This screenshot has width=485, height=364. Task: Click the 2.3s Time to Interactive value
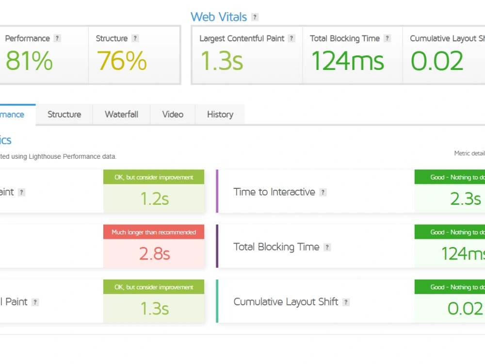coord(466,199)
